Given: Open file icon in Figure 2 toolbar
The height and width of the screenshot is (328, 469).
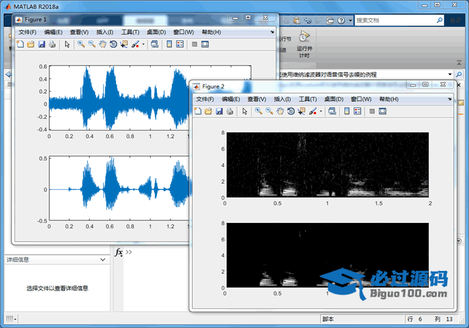Looking at the screenshot, I should (208, 112).
